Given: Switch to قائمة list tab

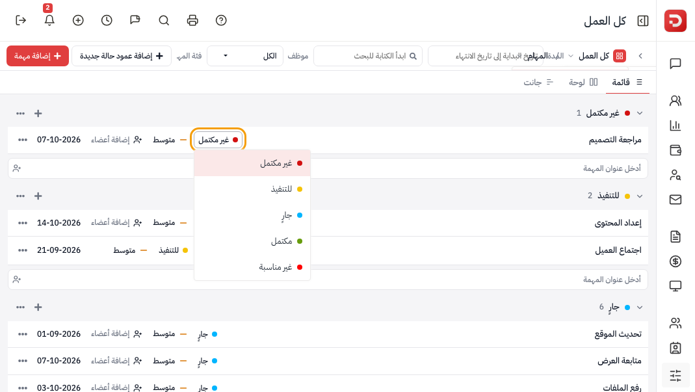Looking at the screenshot, I should click(x=627, y=82).
